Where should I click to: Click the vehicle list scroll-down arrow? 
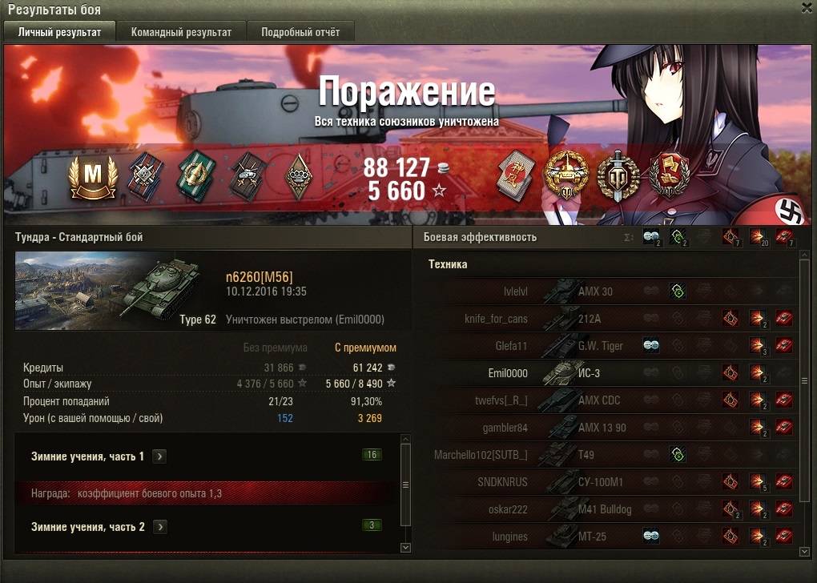pyautogui.click(x=804, y=551)
